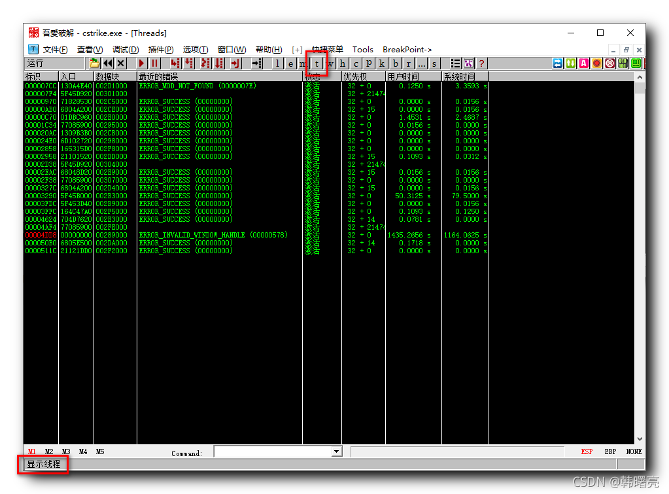
Task: Click the Trace over toolbar icon
Action: click(x=219, y=63)
